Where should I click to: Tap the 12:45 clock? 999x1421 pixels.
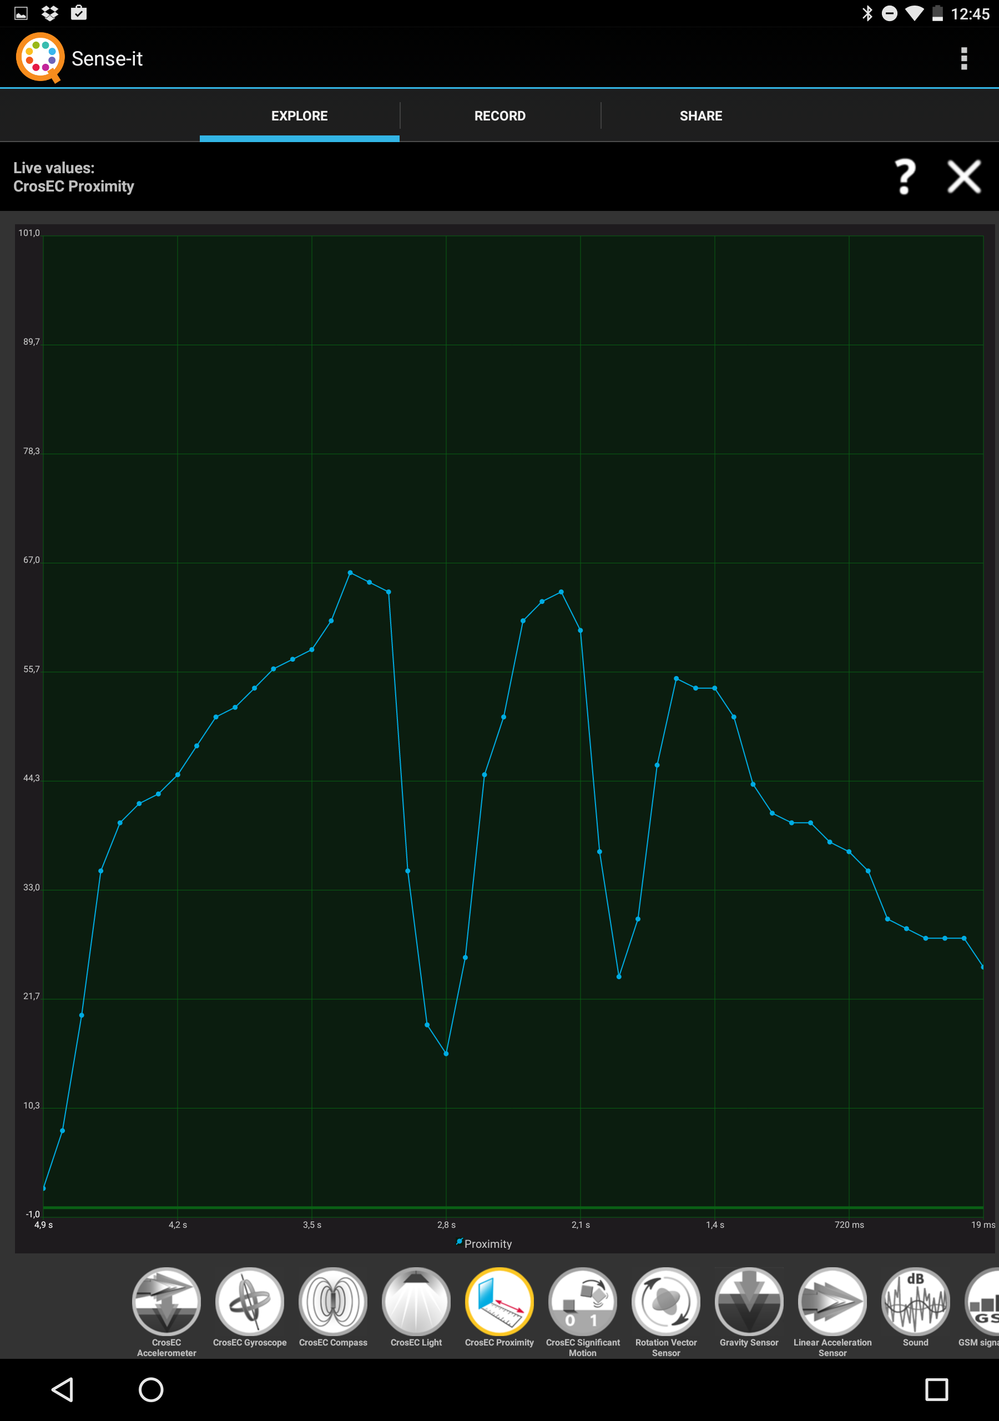(970, 14)
